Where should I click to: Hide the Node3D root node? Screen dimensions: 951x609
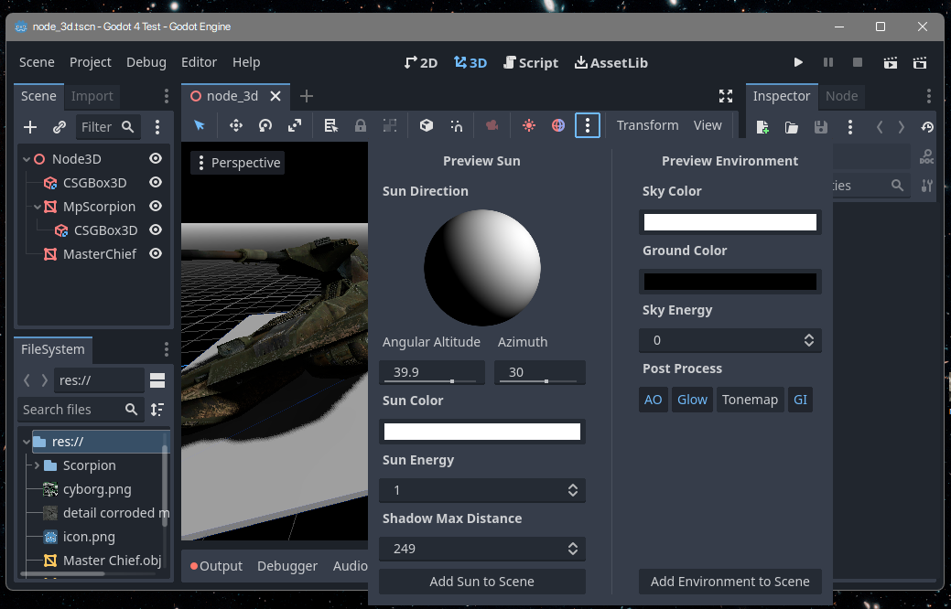(156, 159)
